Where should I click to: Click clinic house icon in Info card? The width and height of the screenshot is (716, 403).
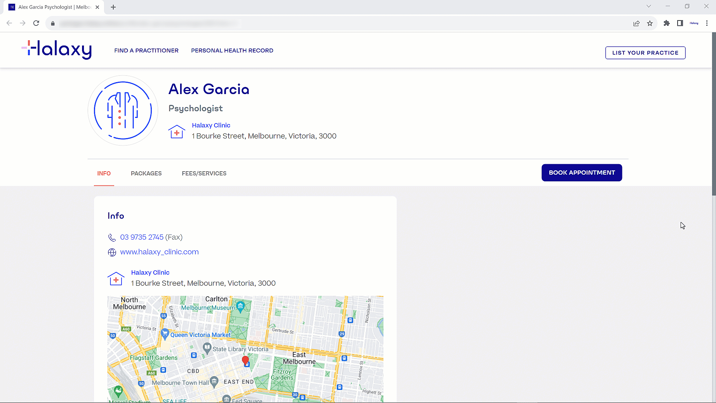116,279
